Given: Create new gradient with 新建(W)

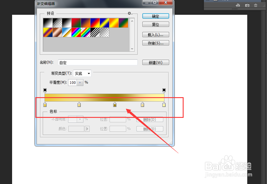Looking at the screenshot, I should [x=156, y=62].
